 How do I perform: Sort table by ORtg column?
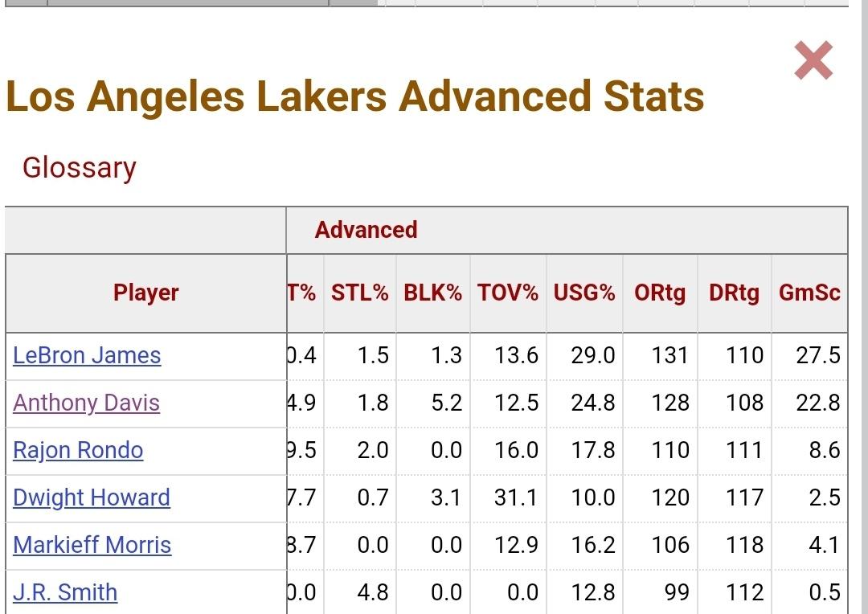click(x=659, y=293)
